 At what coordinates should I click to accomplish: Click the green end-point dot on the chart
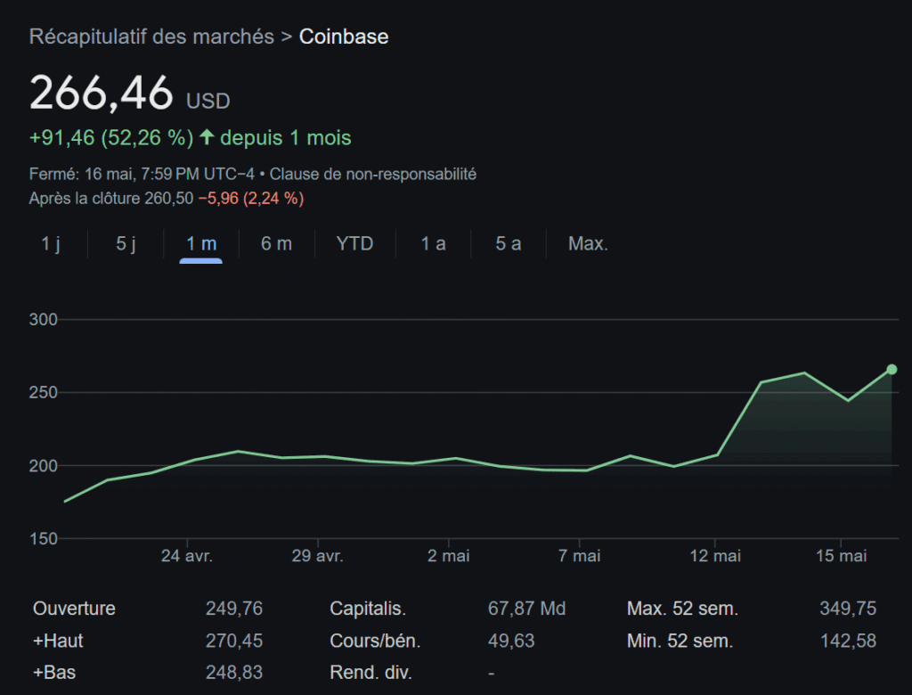tap(892, 370)
